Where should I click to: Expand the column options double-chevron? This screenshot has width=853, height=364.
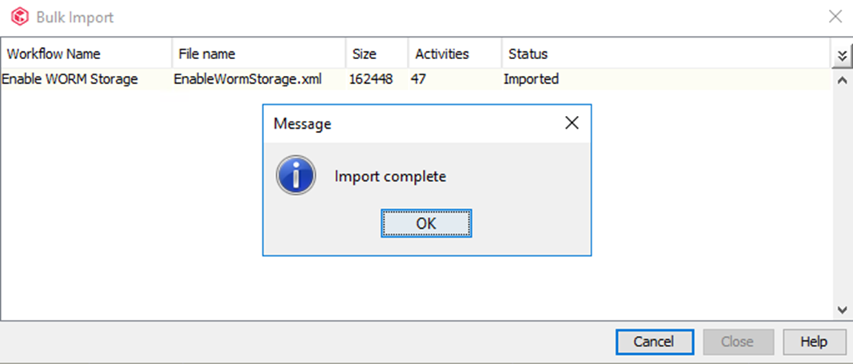pos(841,55)
